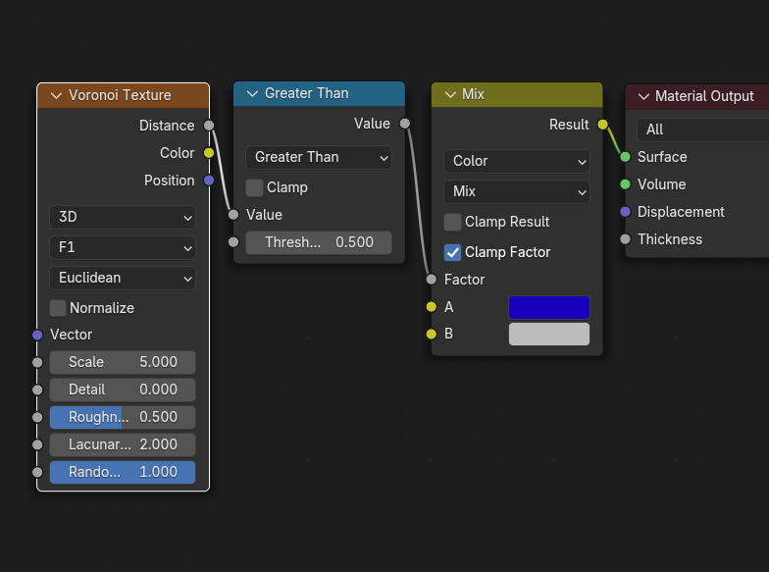Image resolution: width=769 pixels, height=572 pixels.
Task: Click the Thickness input socket
Action: 626,239
